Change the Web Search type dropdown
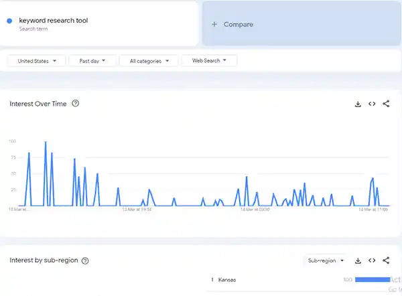The height and width of the screenshot is (296, 402). [x=209, y=61]
